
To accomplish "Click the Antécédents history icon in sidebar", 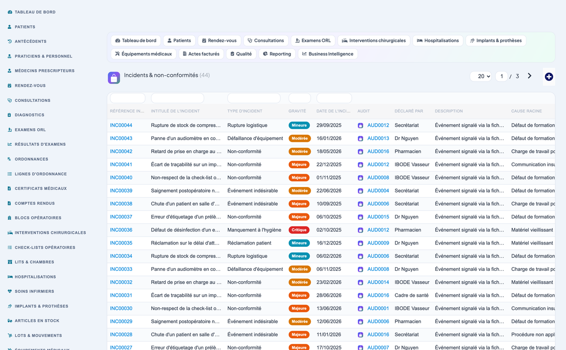I will point(10,41).
